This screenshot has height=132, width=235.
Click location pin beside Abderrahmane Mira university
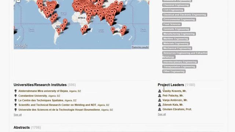[15, 91]
